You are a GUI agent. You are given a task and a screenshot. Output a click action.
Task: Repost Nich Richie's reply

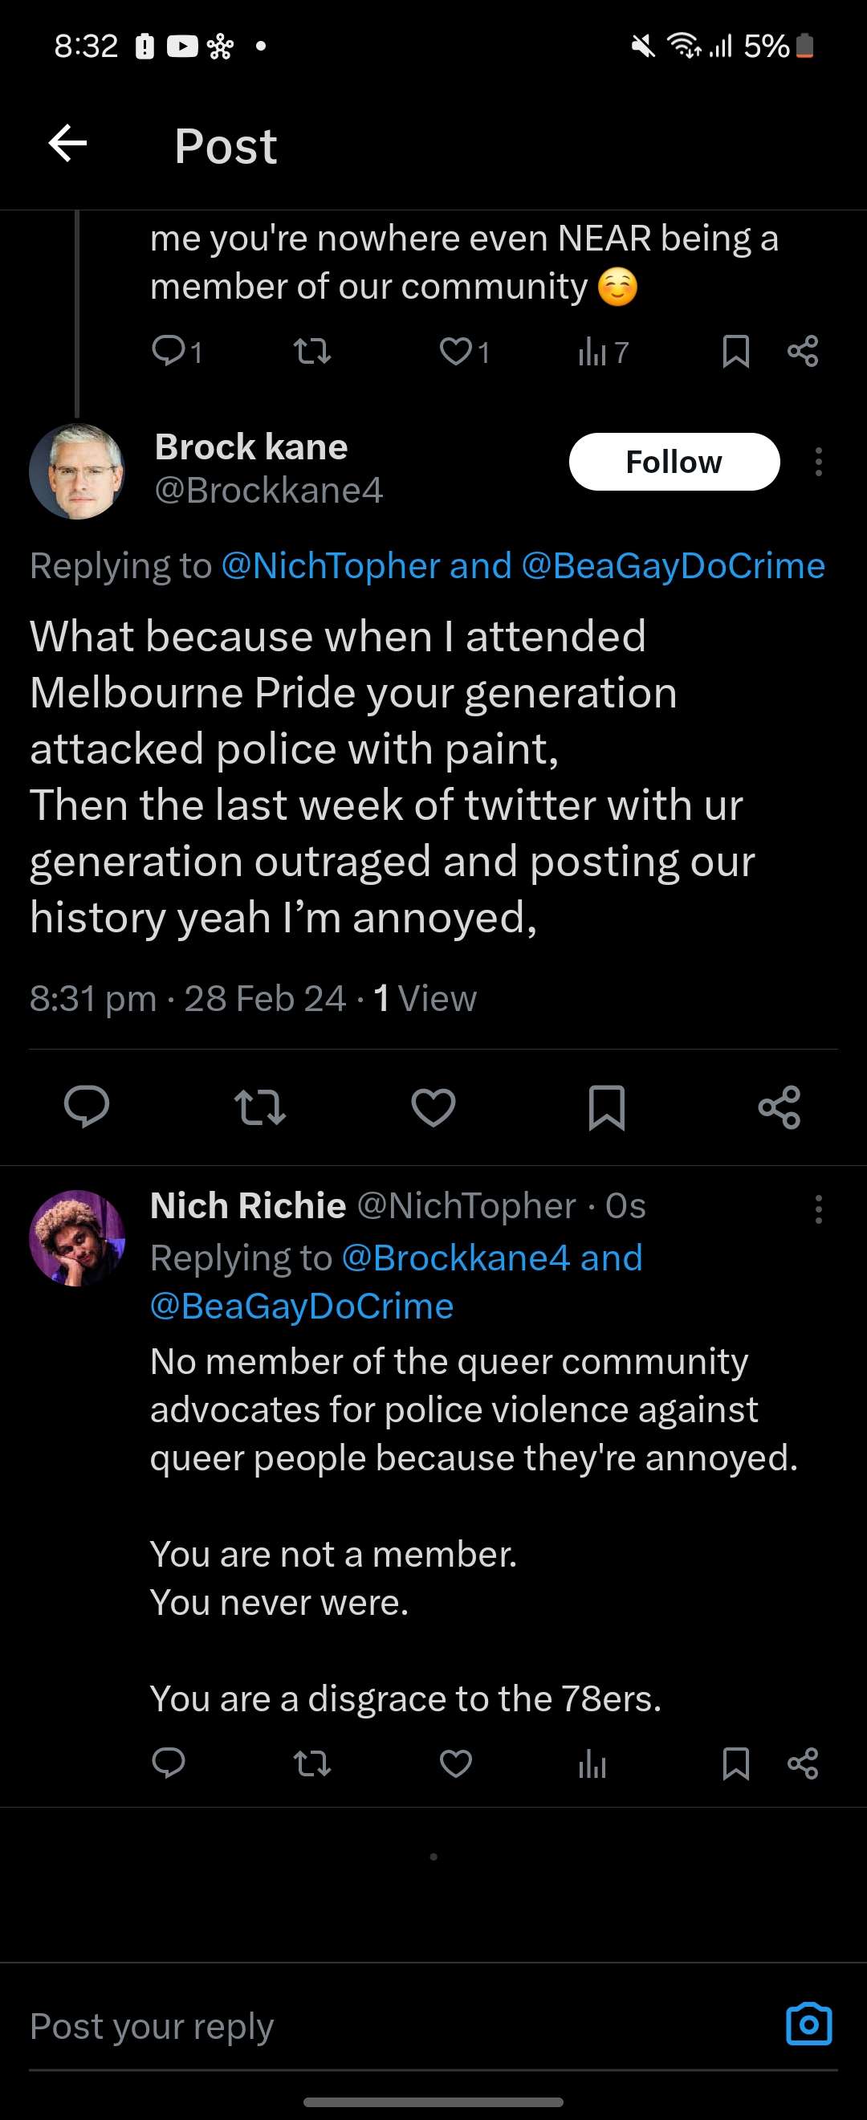point(312,1763)
